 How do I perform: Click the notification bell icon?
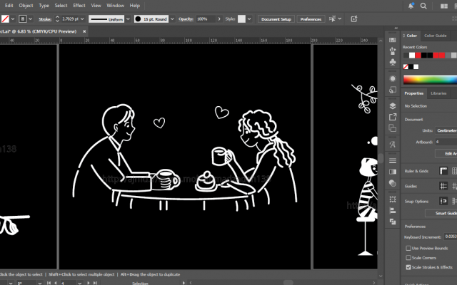pos(411,6)
